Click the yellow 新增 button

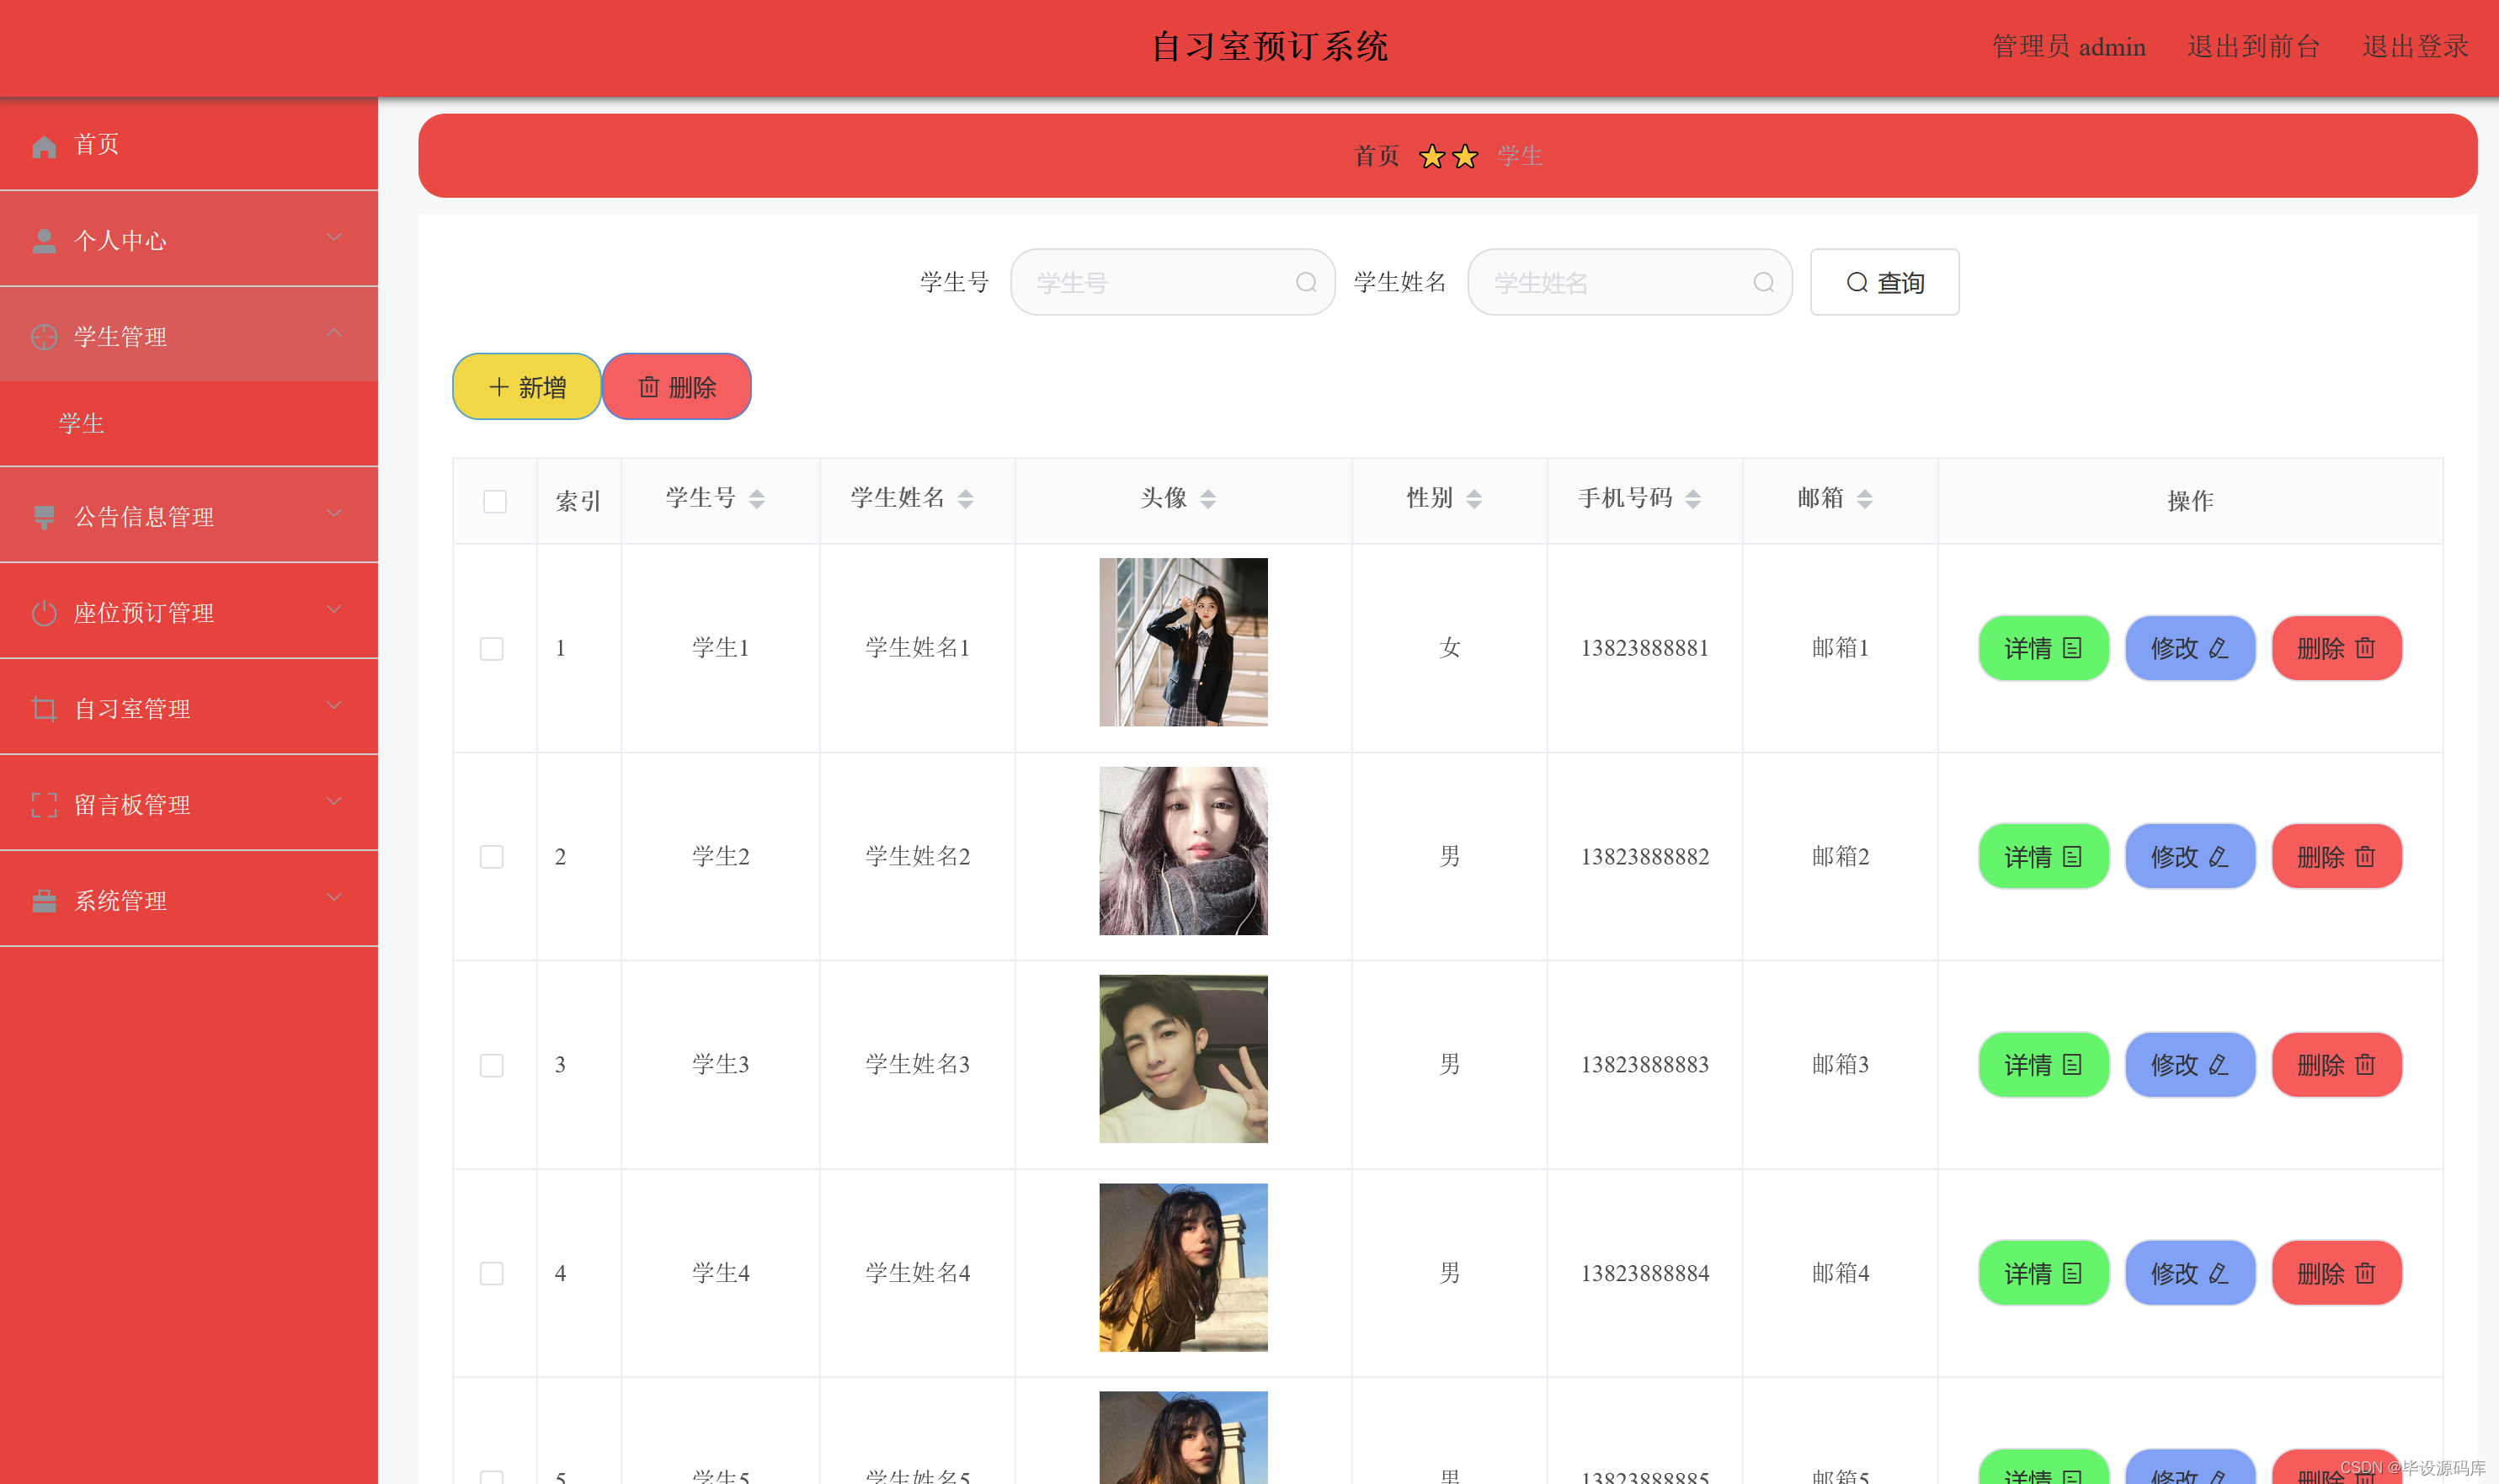point(526,387)
